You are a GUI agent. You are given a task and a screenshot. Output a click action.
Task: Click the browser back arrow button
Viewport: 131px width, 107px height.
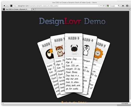(4, 6)
